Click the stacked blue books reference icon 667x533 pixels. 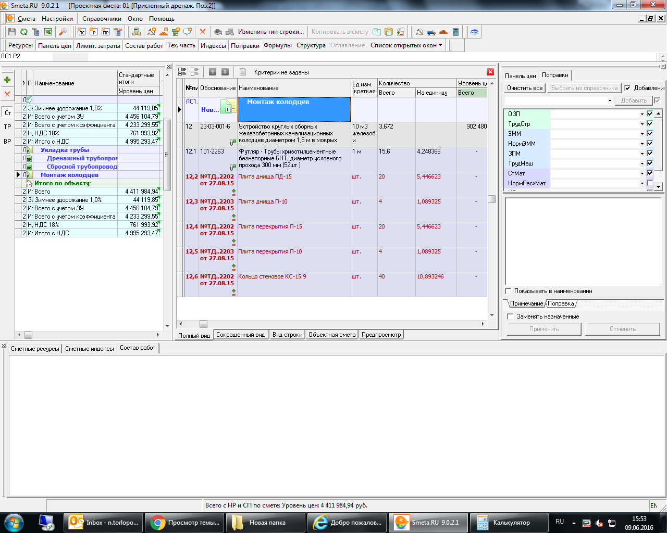click(474, 32)
